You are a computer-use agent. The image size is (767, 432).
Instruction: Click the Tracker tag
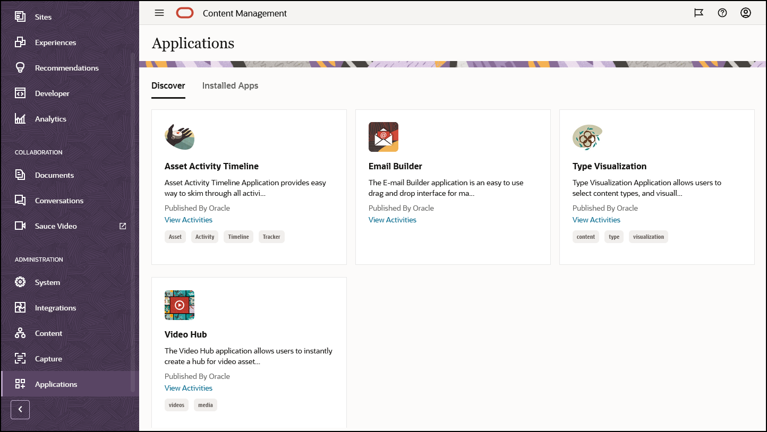point(271,237)
